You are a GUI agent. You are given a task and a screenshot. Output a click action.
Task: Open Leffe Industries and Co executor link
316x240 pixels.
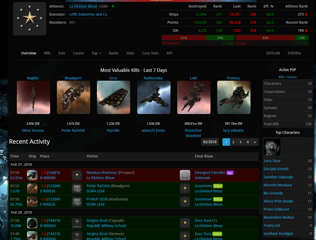click(x=88, y=14)
